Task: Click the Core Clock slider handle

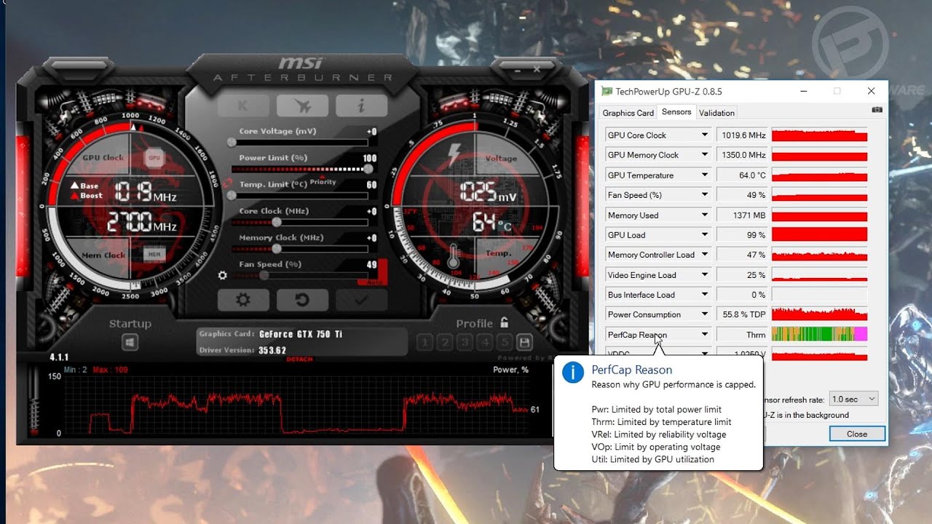Action: click(277, 222)
